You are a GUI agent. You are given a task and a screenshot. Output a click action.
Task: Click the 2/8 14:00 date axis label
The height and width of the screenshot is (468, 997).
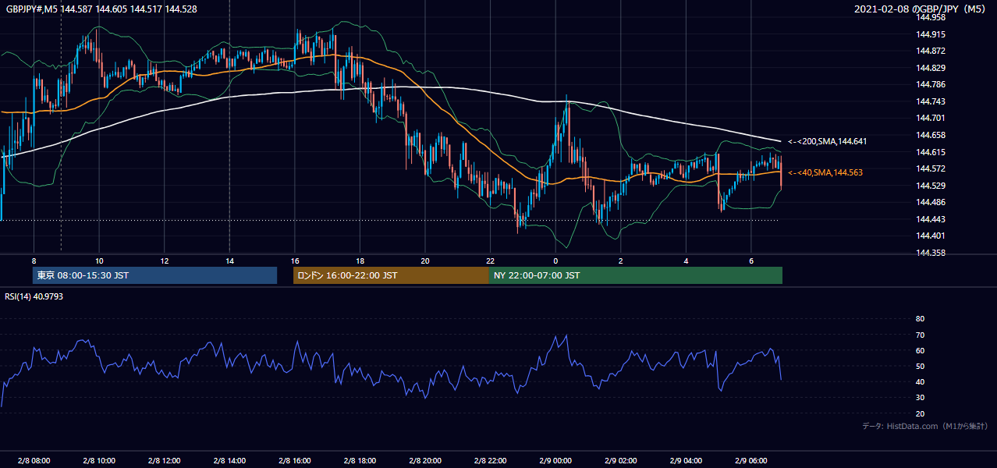[x=229, y=460]
